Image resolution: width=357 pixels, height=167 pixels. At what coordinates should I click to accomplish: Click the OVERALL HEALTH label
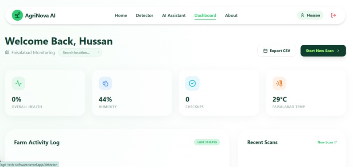[x=27, y=107]
